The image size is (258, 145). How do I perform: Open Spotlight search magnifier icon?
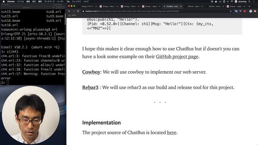pyautogui.click(x=250, y=2)
